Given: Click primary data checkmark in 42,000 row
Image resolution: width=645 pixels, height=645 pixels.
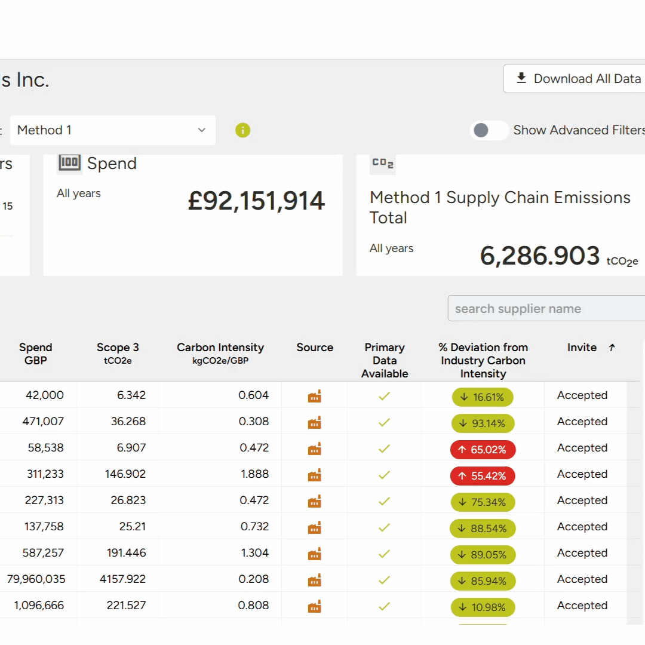Looking at the screenshot, I should (x=384, y=396).
